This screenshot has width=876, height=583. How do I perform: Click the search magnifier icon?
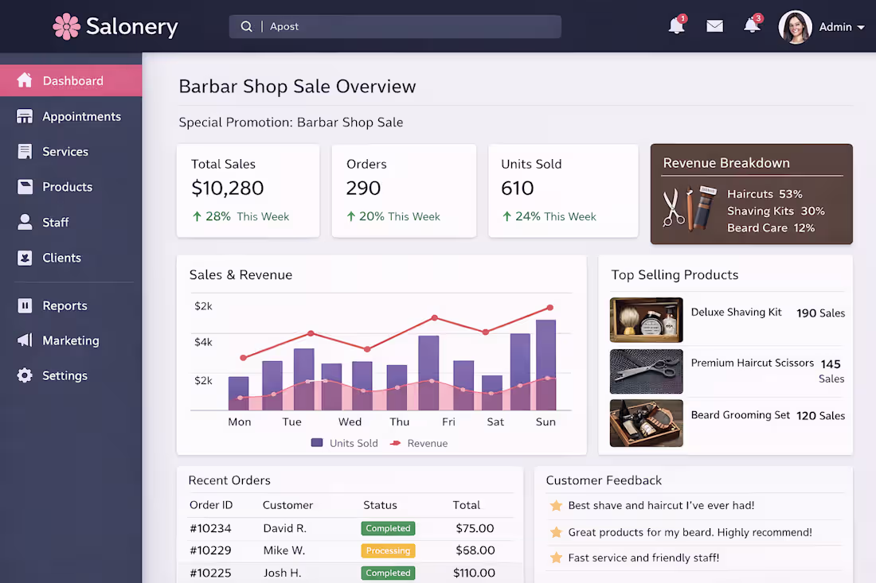(x=246, y=26)
